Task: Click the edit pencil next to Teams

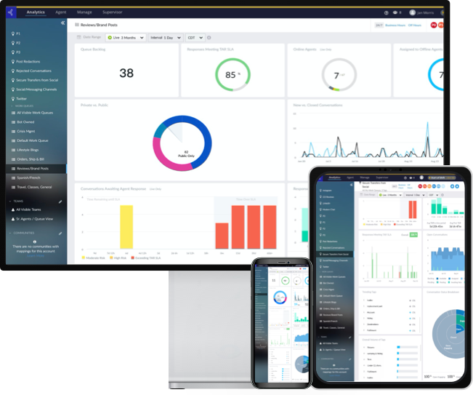Action: point(60,201)
